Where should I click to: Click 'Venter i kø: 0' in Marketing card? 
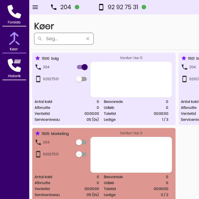131,133
